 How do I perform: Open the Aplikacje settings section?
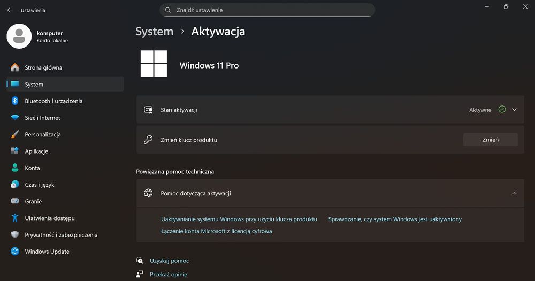(x=36, y=151)
